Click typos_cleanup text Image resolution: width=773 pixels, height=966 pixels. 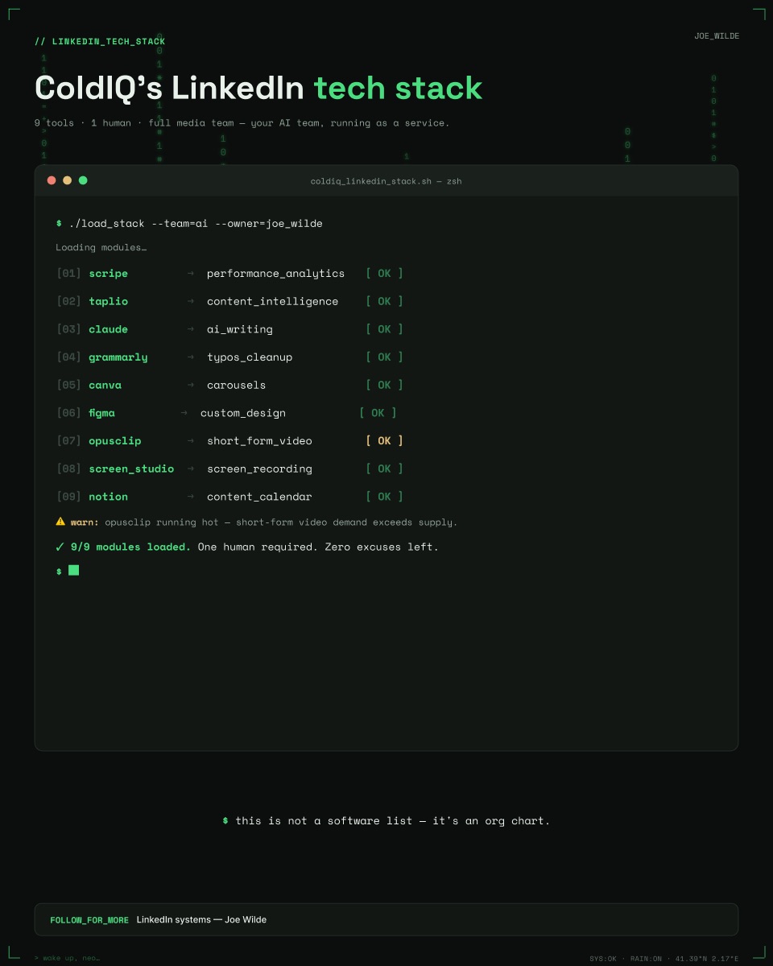[x=250, y=357]
